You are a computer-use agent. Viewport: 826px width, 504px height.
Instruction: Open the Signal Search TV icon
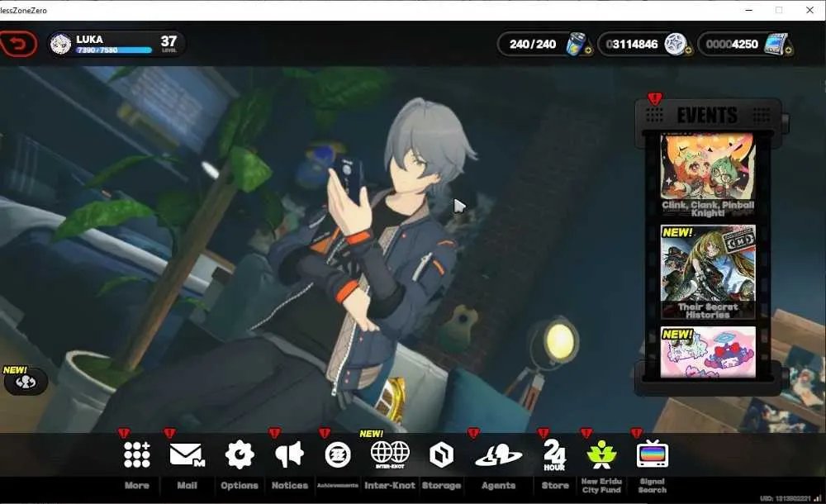tap(653, 454)
